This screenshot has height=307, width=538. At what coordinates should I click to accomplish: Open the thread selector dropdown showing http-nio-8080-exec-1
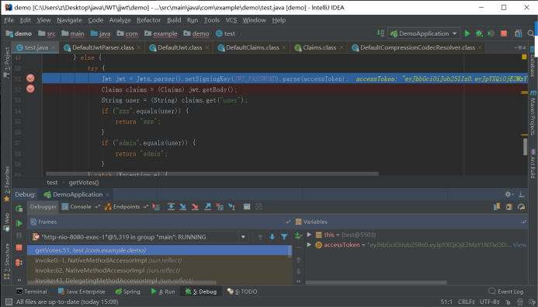pos(243,237)
